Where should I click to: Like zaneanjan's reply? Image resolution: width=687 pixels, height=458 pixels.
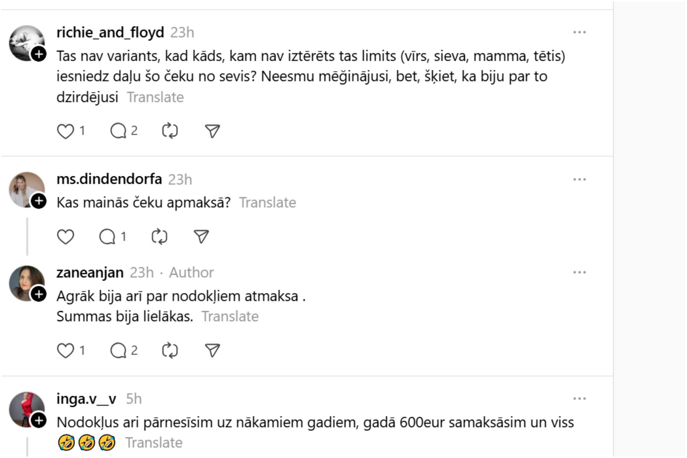pos(65,351)
